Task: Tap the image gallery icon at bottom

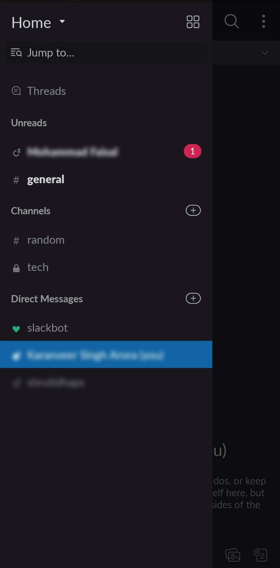Action: (233, 555)
